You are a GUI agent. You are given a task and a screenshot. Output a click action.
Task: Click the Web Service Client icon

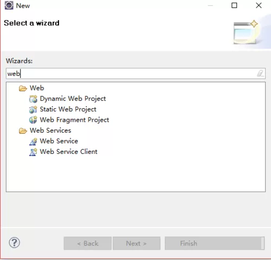click(33, 152)
